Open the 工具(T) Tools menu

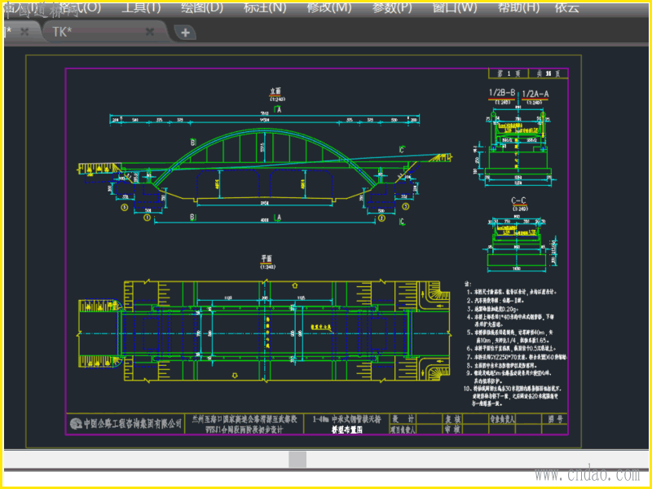point(141,7)
